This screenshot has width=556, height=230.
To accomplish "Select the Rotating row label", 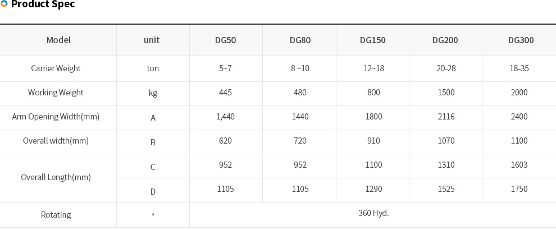I will (56, 215).
